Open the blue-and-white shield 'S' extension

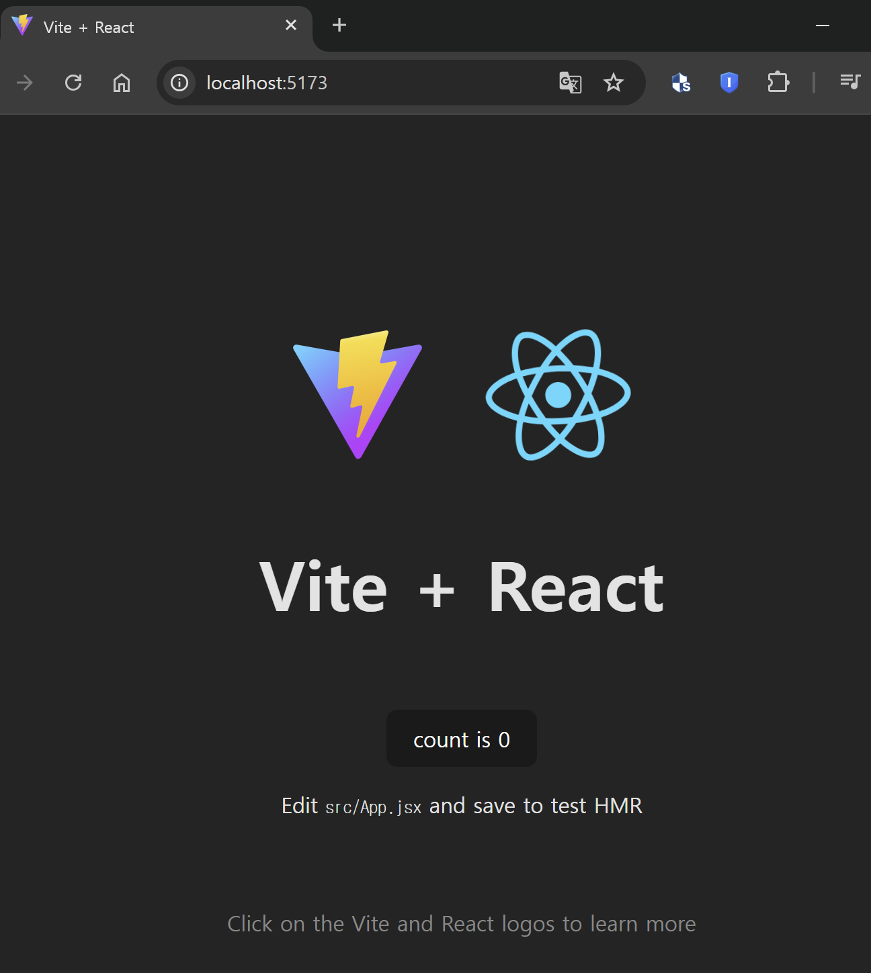(681, 83)
